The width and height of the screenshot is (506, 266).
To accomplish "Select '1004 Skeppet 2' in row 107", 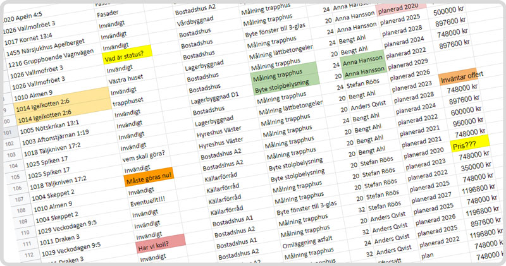I will click(53, 195).
